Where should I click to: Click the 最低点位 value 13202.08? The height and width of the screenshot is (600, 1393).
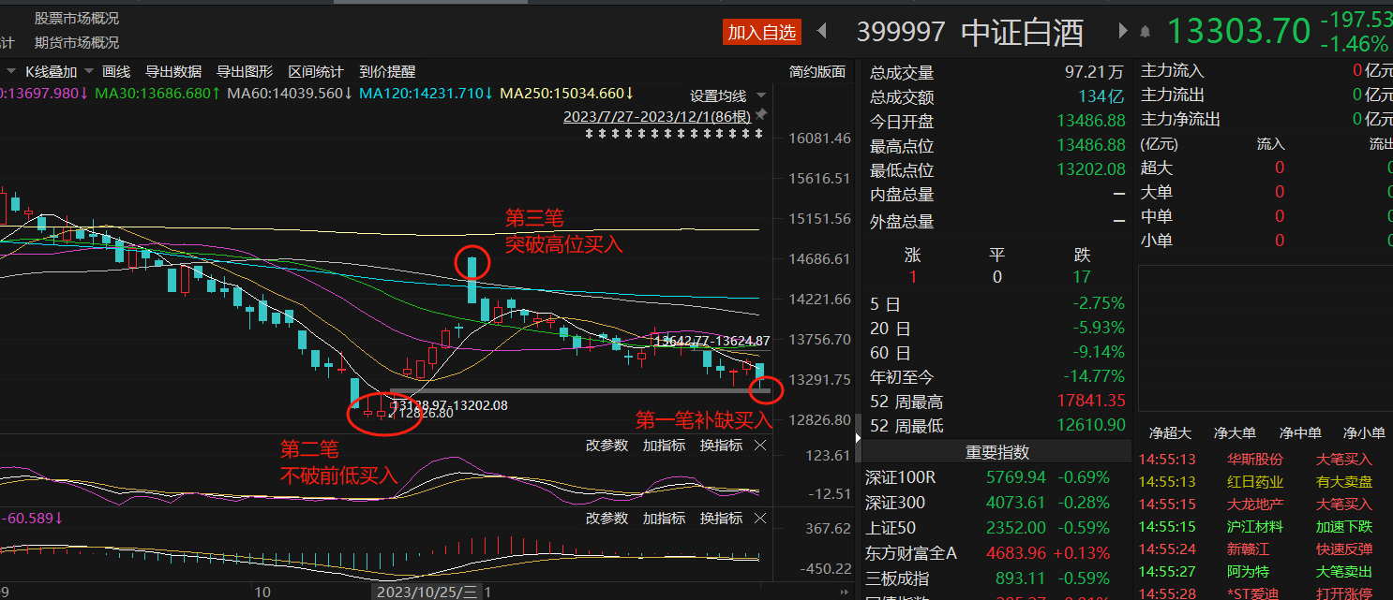[1091, 170]
